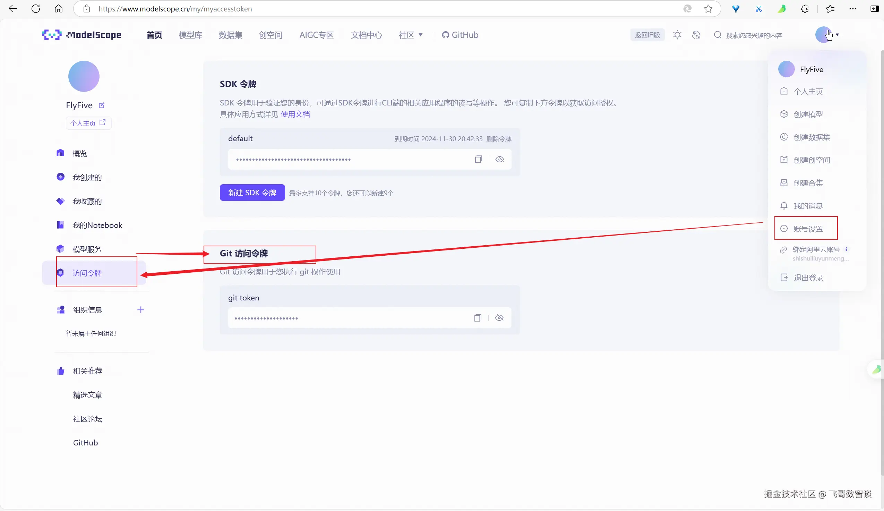The width and height of the screenshot is (884, 511).
Task: Add an organization with plus icon
Action: [141, 310]
